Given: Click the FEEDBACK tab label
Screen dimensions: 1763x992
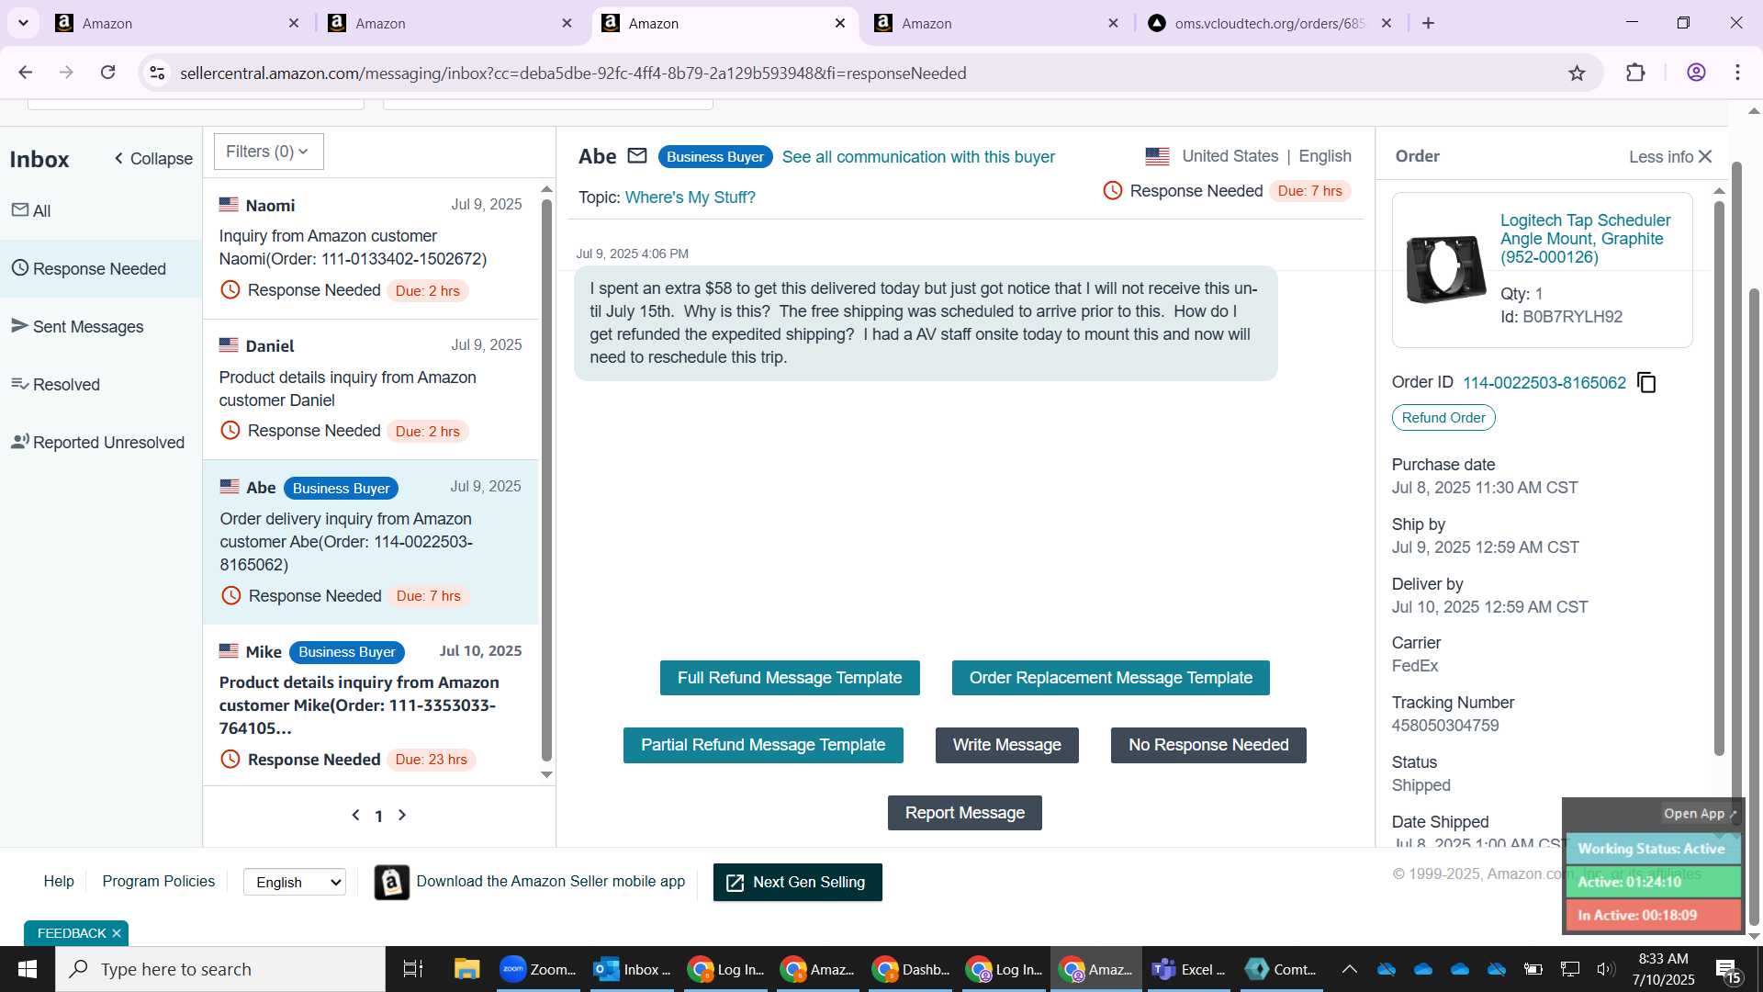Looking at the screenshot, I should tap(72, 933).
